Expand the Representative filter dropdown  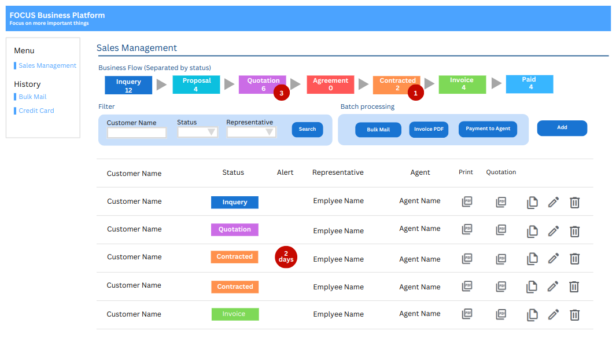(x=251, y=132)
